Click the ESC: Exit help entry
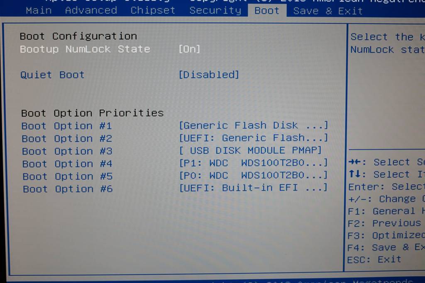Screen dimensions: 425x283 coord(374,259)
